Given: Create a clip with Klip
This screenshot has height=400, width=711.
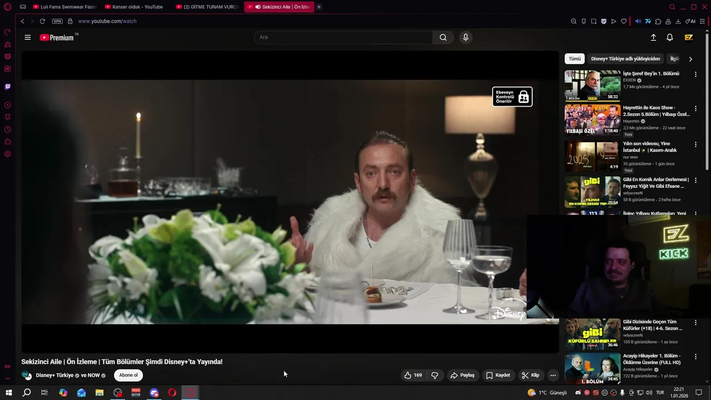Looking at the screenshot, I should point(530,375).
